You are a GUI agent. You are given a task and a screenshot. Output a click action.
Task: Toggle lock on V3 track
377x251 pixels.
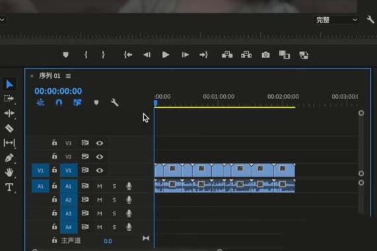pos(55,143)
